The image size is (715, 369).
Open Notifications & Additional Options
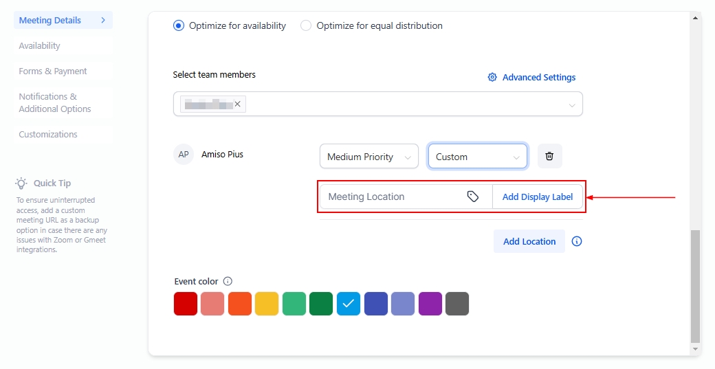[x=55, y=103]
